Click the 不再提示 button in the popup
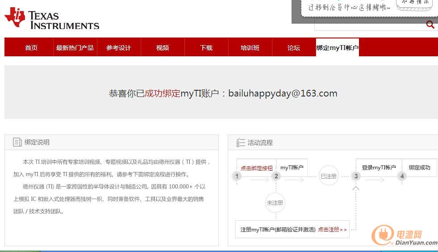This screenshot has width=438, height=252. pos(415,4)
